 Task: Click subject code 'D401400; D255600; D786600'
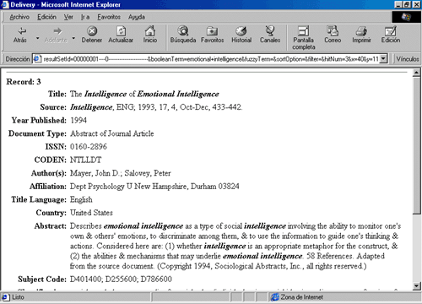[x=121, y=280]
